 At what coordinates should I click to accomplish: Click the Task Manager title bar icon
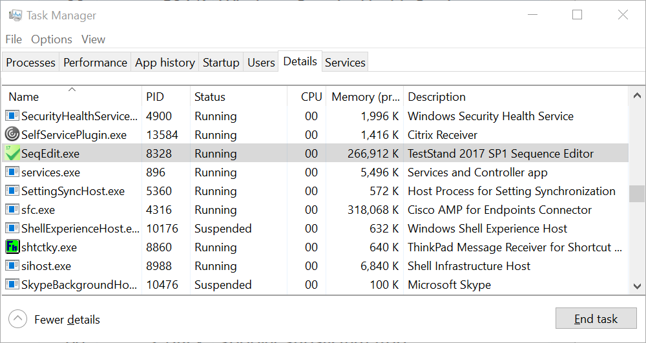coord(16,16)
